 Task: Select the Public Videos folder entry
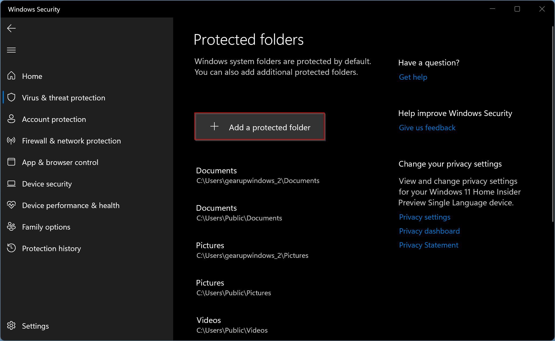pos(232,325)
